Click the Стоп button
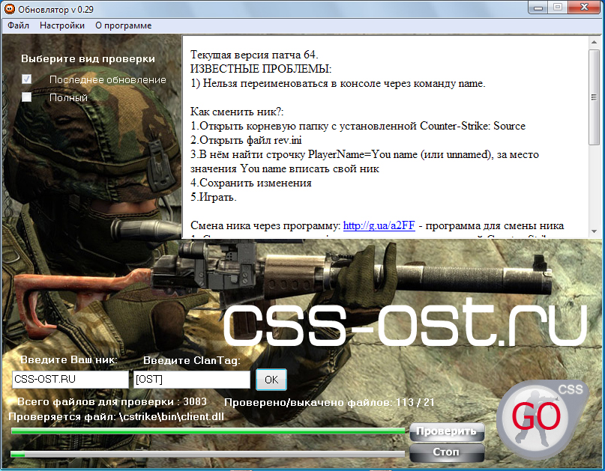The height and width of the screenshot is (471, 605). pyautogui.click(x=446, y=452)
